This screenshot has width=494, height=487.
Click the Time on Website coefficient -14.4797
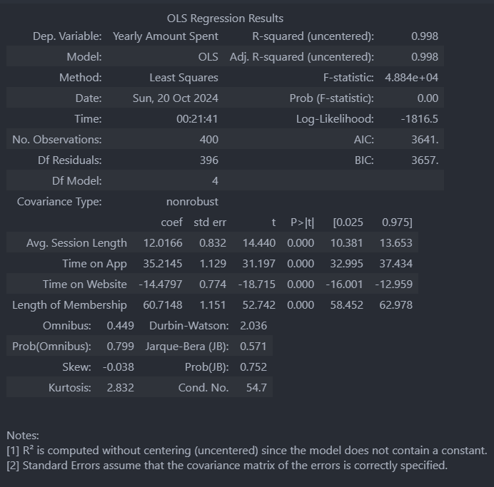pos(161,284)
